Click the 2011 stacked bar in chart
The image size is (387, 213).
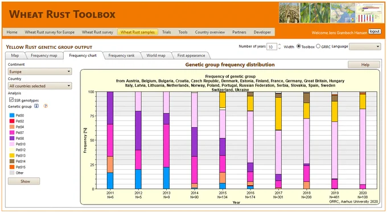(110, 140)
